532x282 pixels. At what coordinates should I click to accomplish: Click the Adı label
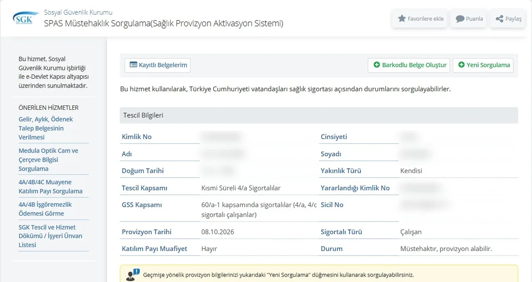pos(127,154)
